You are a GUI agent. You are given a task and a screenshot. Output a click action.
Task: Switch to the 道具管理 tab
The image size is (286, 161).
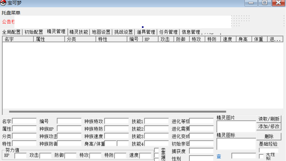(146, 32)
